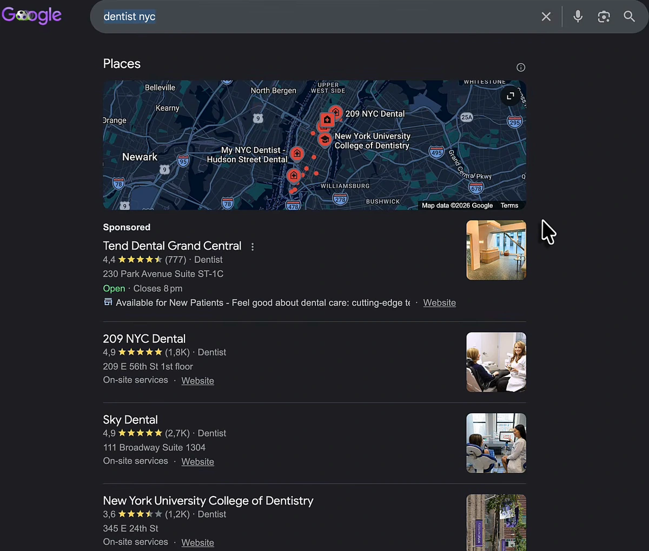This screenshot has width=649, height=551.
Task: Click the NYU College of Dentistry map pin
Action: (325, 139)
